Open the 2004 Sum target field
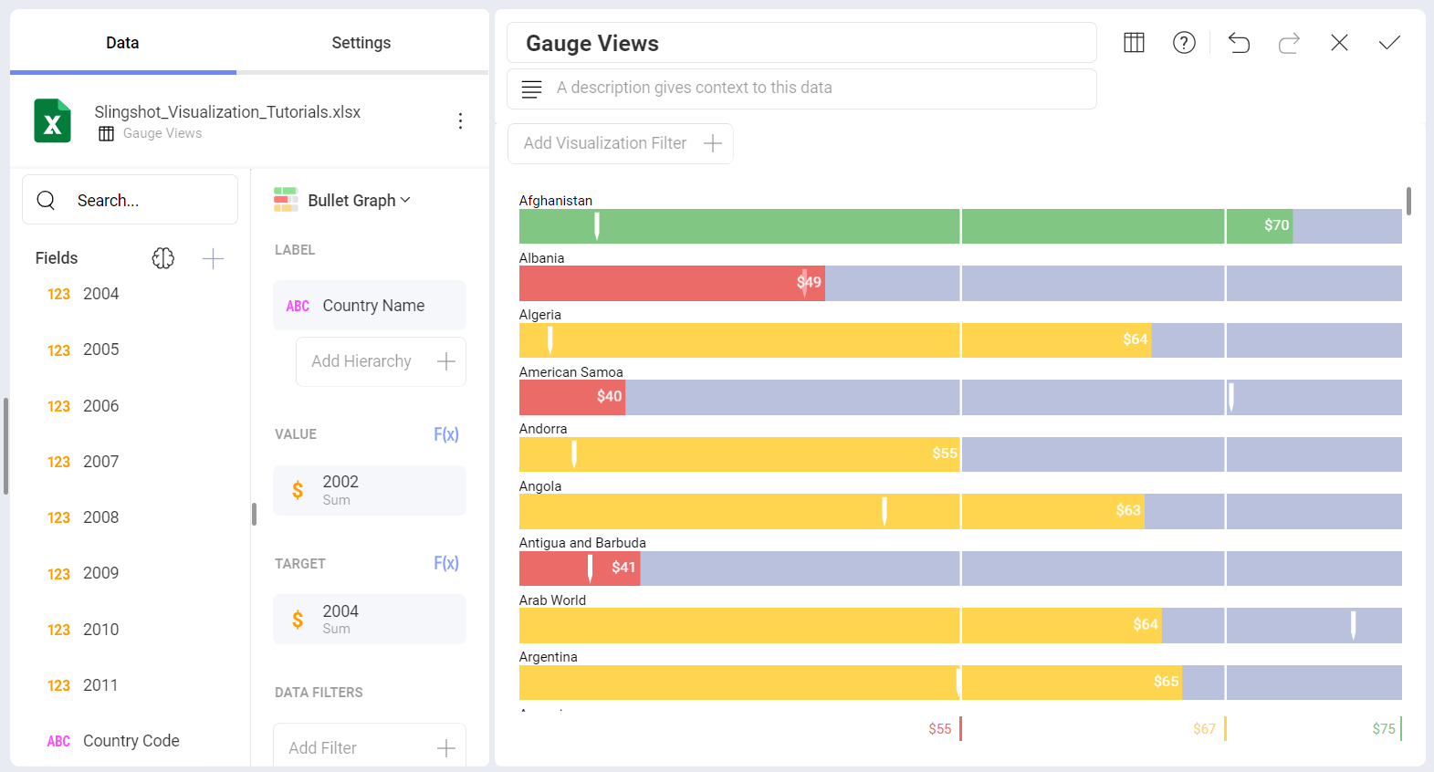 click(370, 619)
